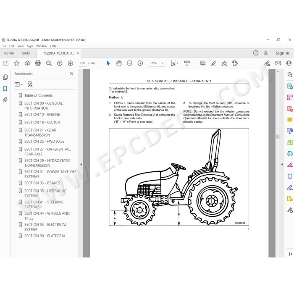Open the Page Thumbnails panel icon

click(5, 77)
